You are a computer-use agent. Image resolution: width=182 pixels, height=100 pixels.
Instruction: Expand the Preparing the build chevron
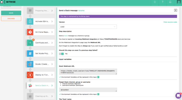pyautogui.click(x=52, y=11)
